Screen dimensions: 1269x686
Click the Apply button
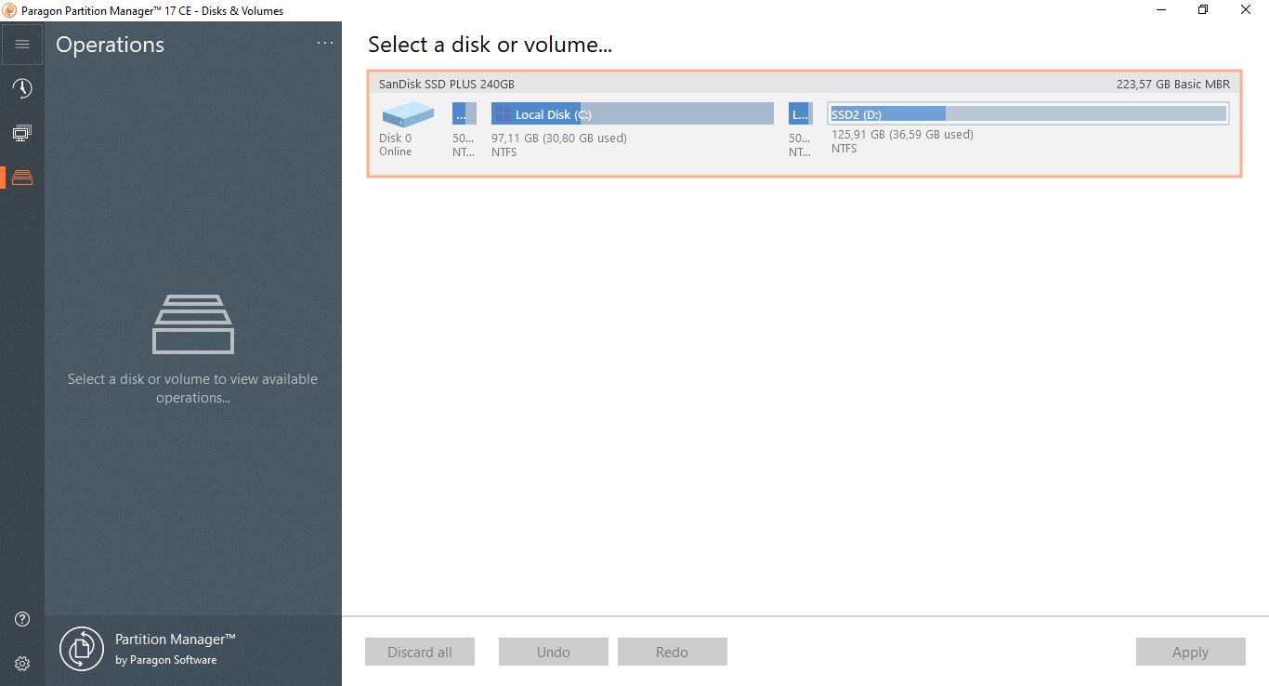(1191, 652)
